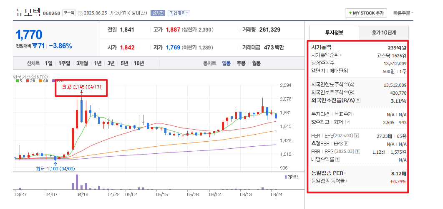Viewport: 443px width, 209px height.
Task: Select the 10년 line chart period
Action: [x=139, y=63]
